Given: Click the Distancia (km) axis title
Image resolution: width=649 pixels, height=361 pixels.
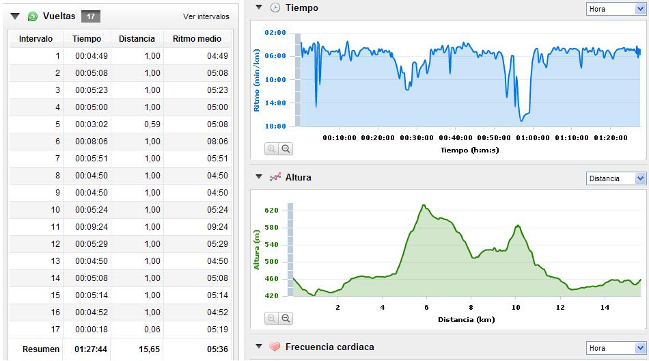Looking at the screenshot, I should 467,319.
